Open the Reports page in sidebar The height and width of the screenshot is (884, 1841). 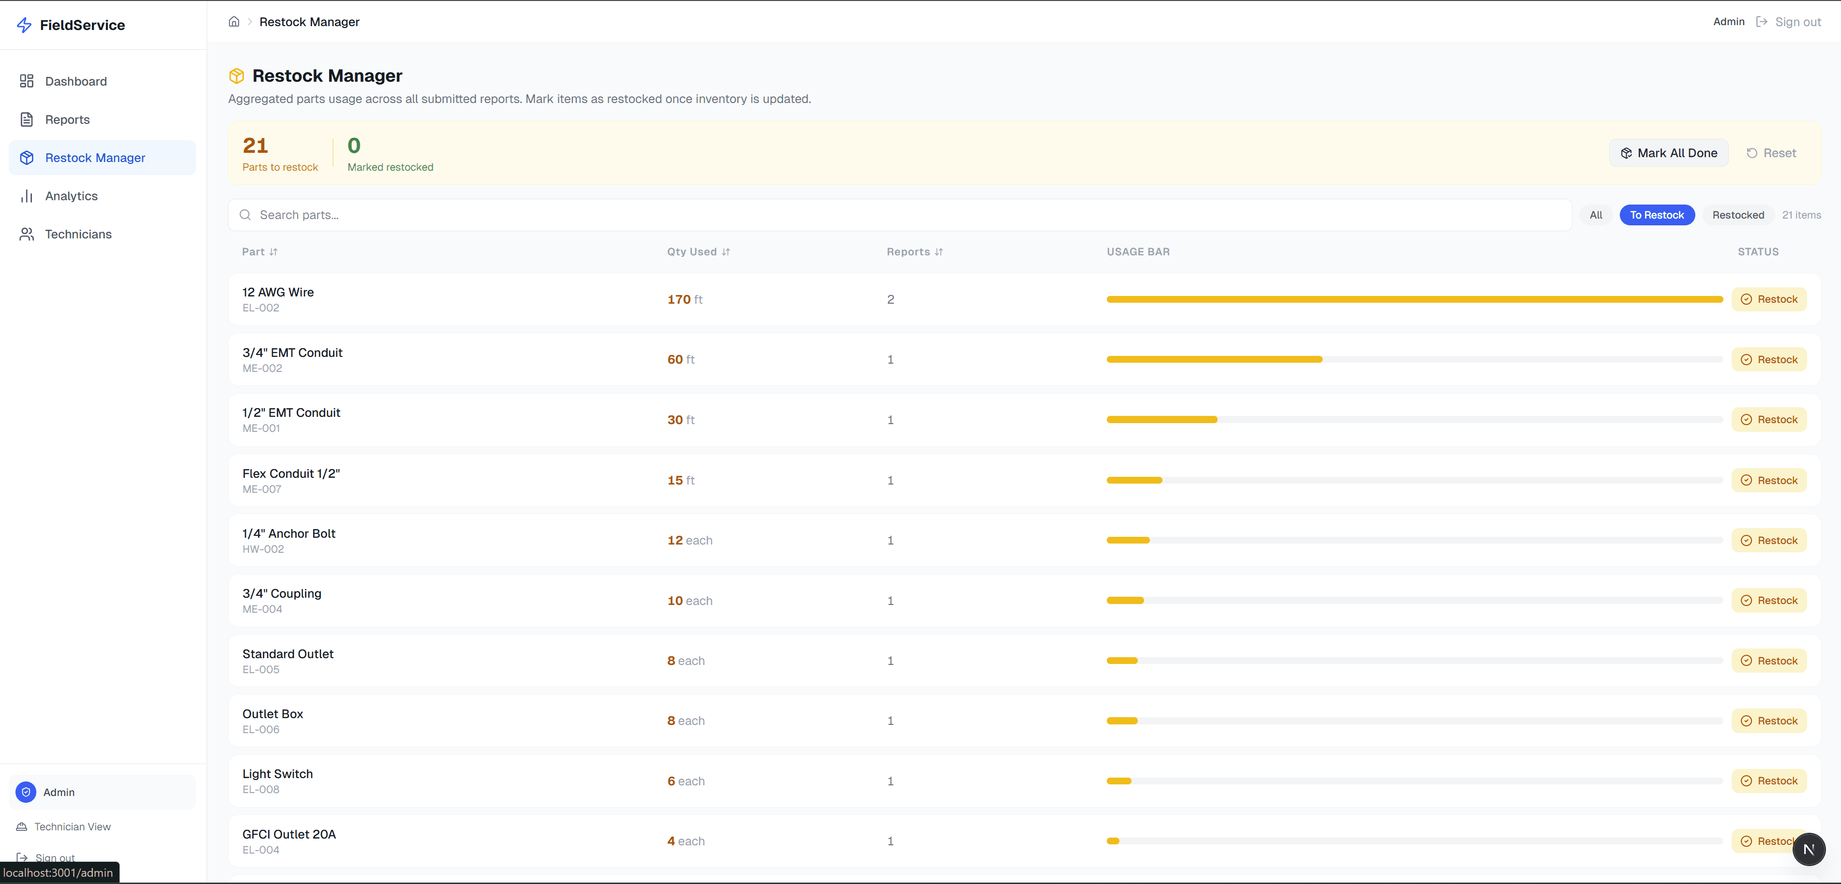pyautogui.click(x=67, y=119)
